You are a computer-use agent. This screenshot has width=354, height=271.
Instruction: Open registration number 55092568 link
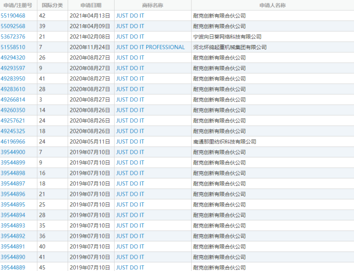pyautogui.click(x=13, y=26)
